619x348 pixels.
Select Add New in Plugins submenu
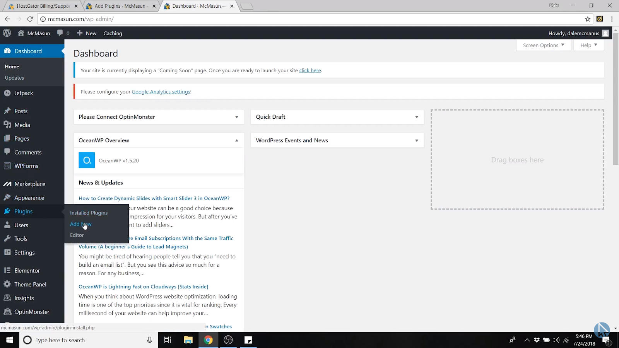pyautogui.click(x=81, y=224)
